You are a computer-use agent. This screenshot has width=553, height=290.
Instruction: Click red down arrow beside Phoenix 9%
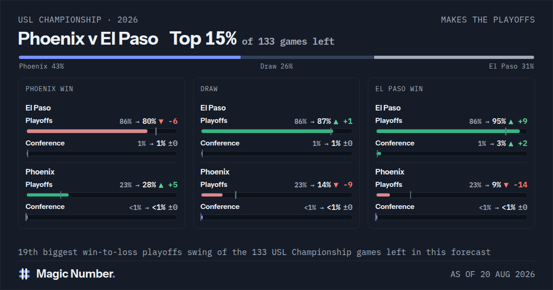(x=506, y=185)
